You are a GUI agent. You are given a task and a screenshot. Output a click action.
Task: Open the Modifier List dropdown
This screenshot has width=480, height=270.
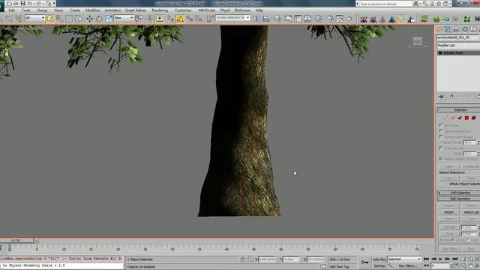[x=458, y=45]
